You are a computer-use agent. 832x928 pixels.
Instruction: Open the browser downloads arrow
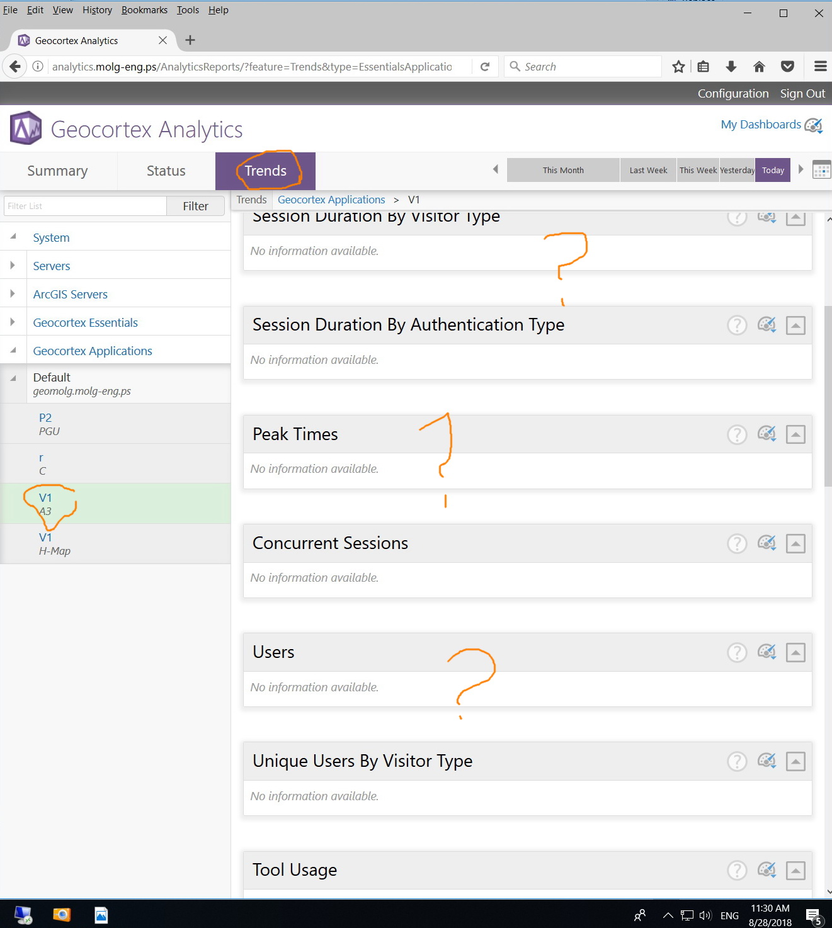point(731,67)
